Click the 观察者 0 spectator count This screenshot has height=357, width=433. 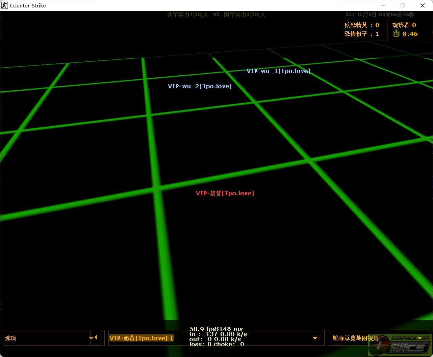coord(404,25)
